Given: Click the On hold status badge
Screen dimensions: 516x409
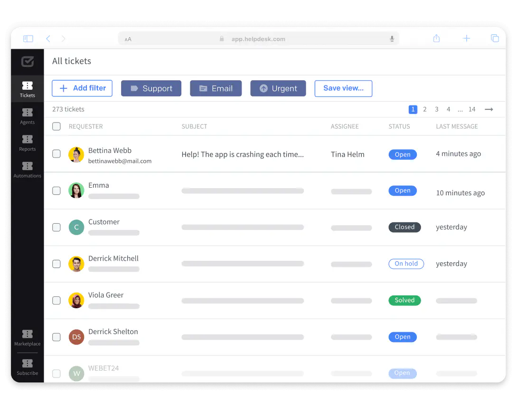Looking at the screenshot, I should tap(406, 264).
